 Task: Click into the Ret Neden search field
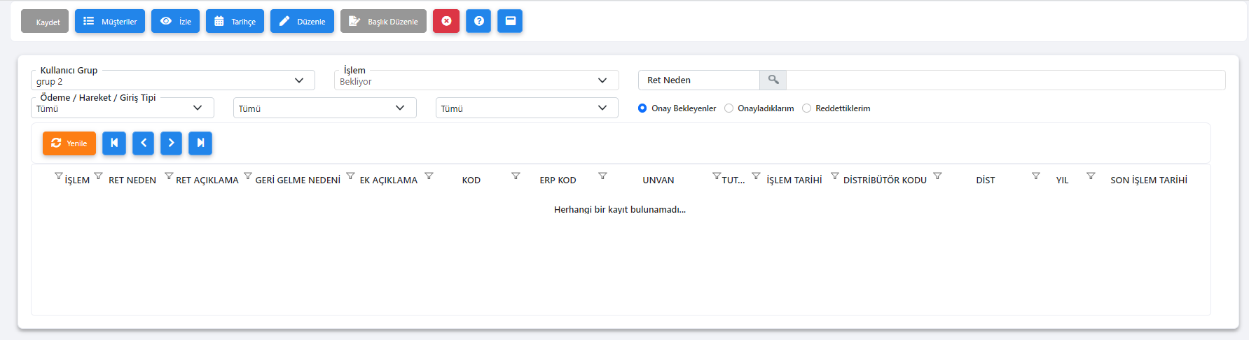click(1005, 80)
